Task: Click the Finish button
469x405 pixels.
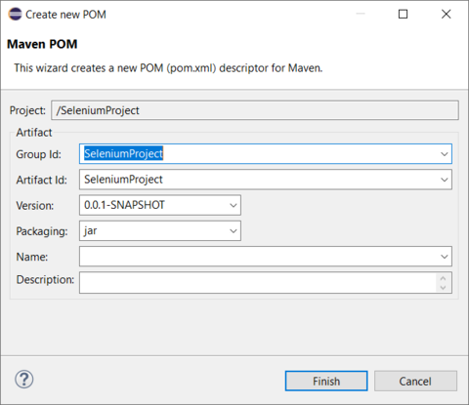Action: (x=326, y=381)
